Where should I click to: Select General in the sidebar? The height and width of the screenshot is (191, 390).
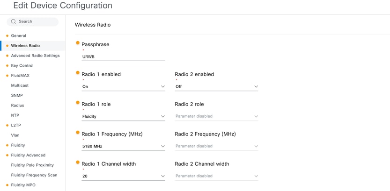(18, 35)
